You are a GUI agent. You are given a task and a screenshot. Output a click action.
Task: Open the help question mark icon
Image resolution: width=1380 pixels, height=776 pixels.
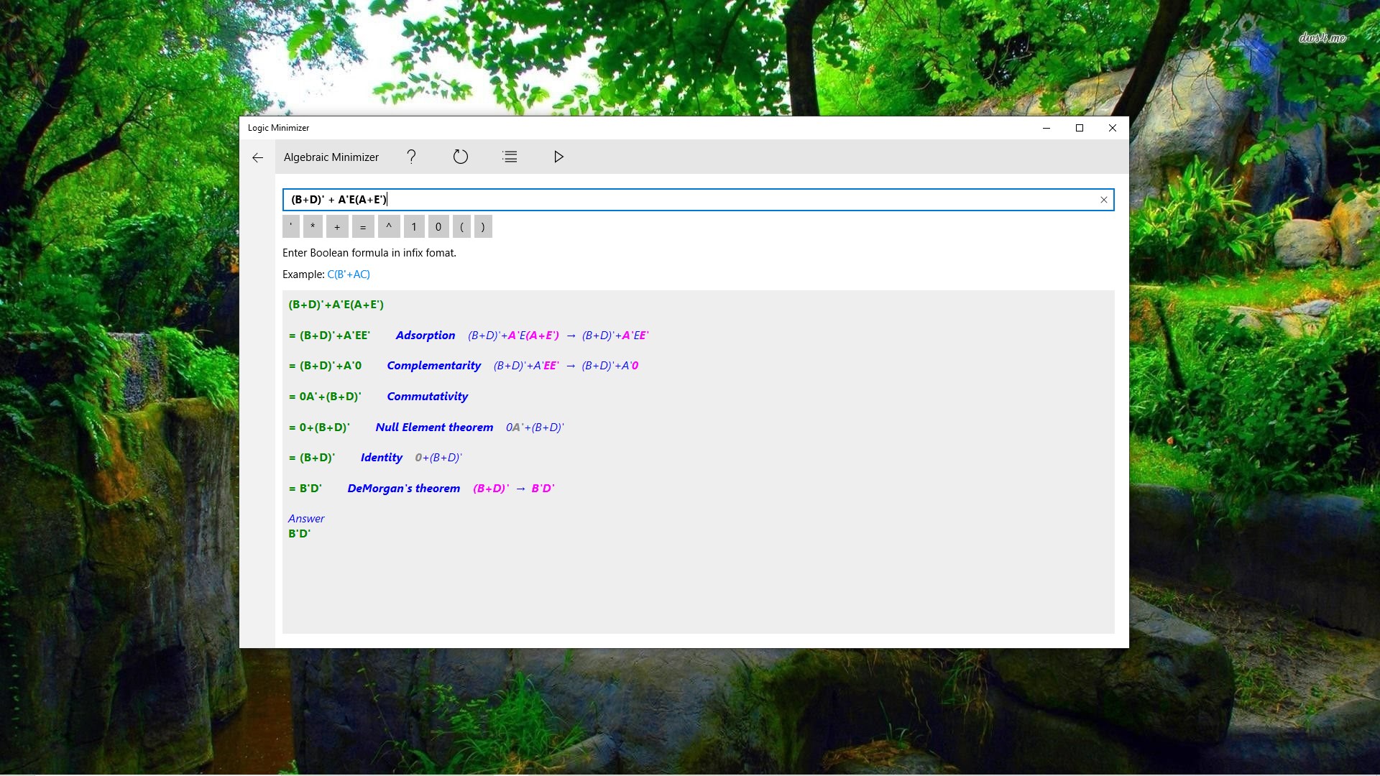[x=411, y=157]
